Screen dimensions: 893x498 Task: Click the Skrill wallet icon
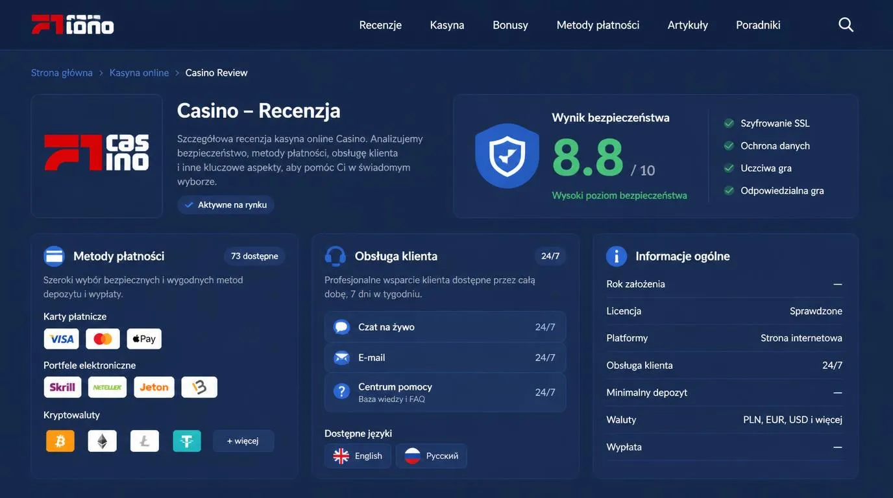(63, 387)
